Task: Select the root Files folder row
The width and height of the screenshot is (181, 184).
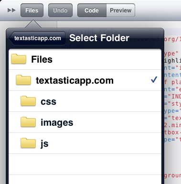Action: click(85, 59)
